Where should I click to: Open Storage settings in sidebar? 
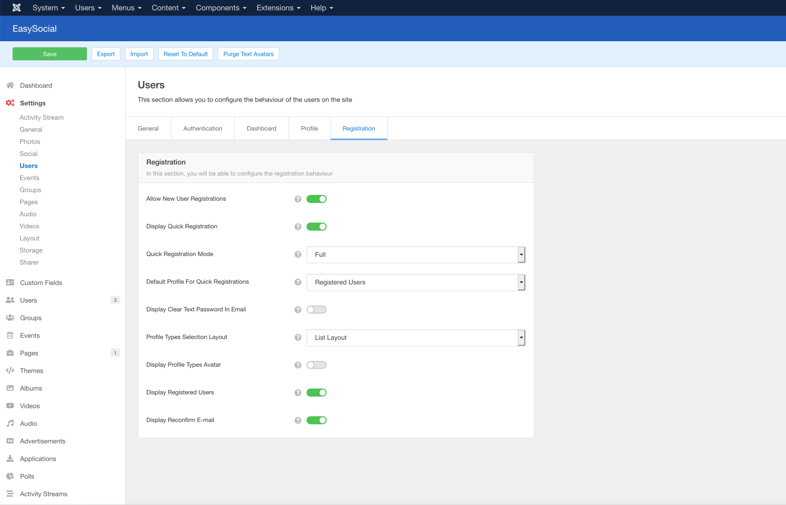[31, 250]
